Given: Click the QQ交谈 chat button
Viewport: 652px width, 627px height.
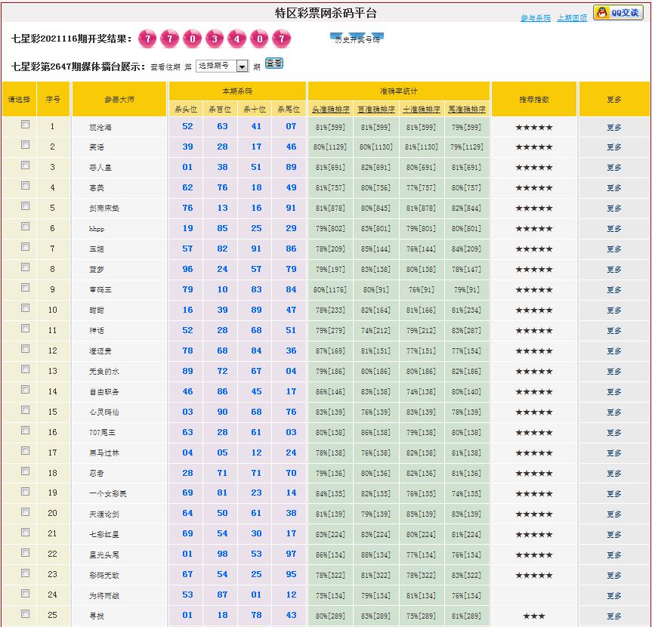Looking at the screenshot, I should point(618,13).
